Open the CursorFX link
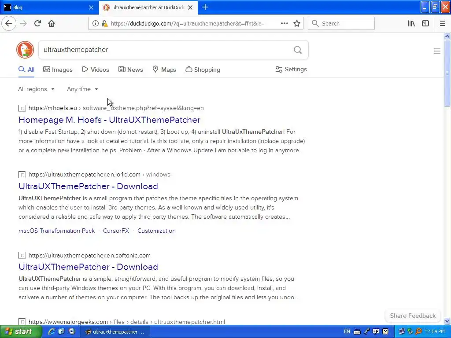 pyautogui.click(x=116, y=231)
